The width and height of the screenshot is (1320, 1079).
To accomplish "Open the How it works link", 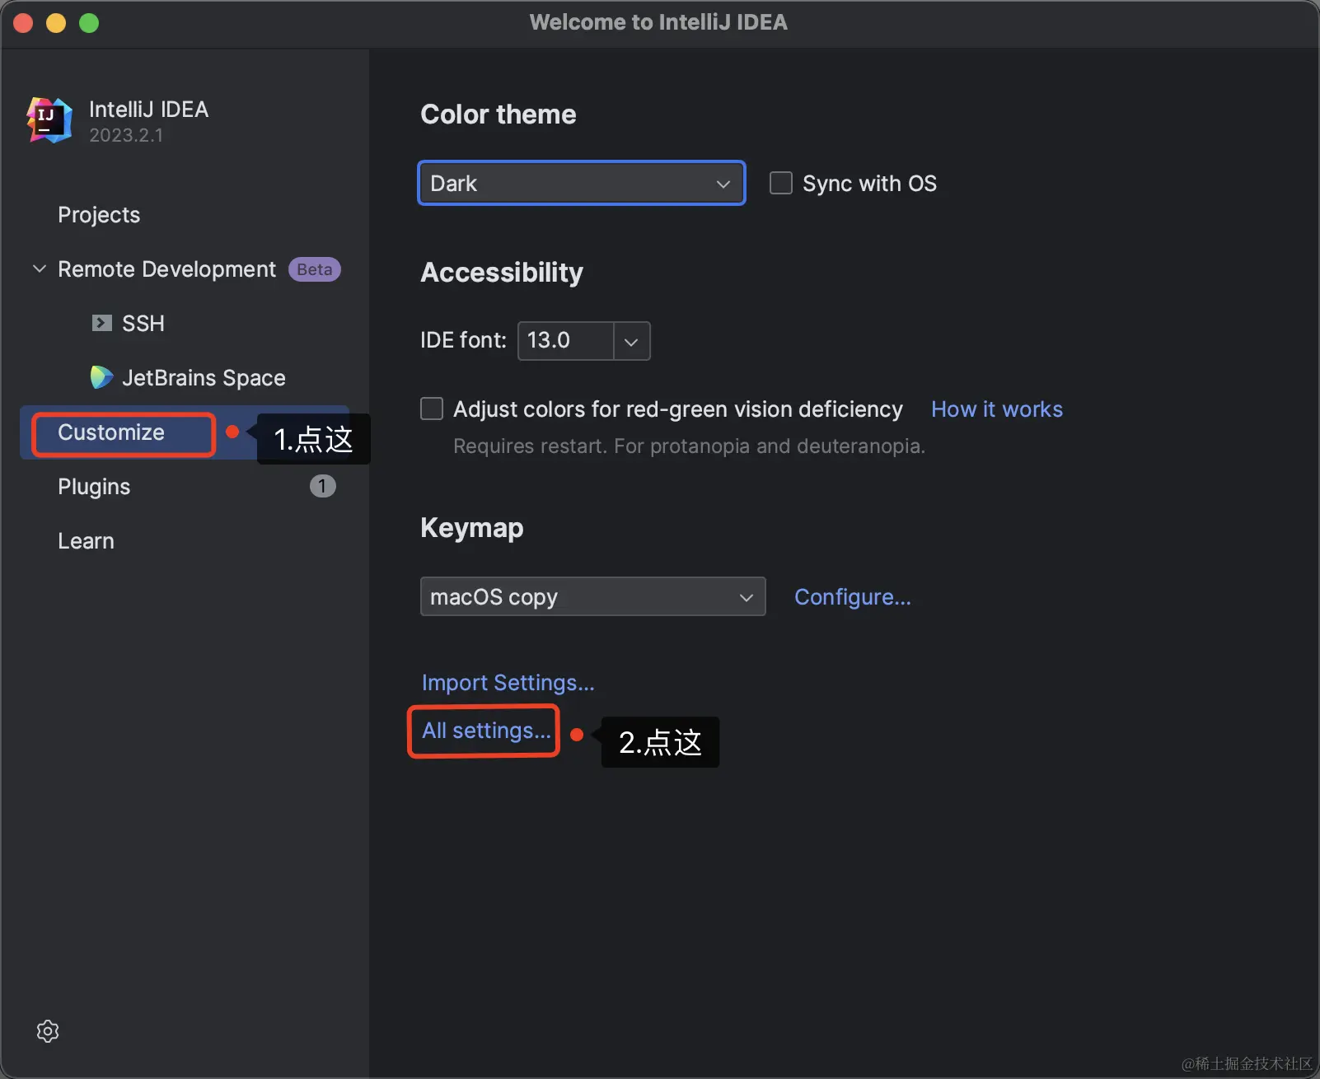I will point(997,409).
